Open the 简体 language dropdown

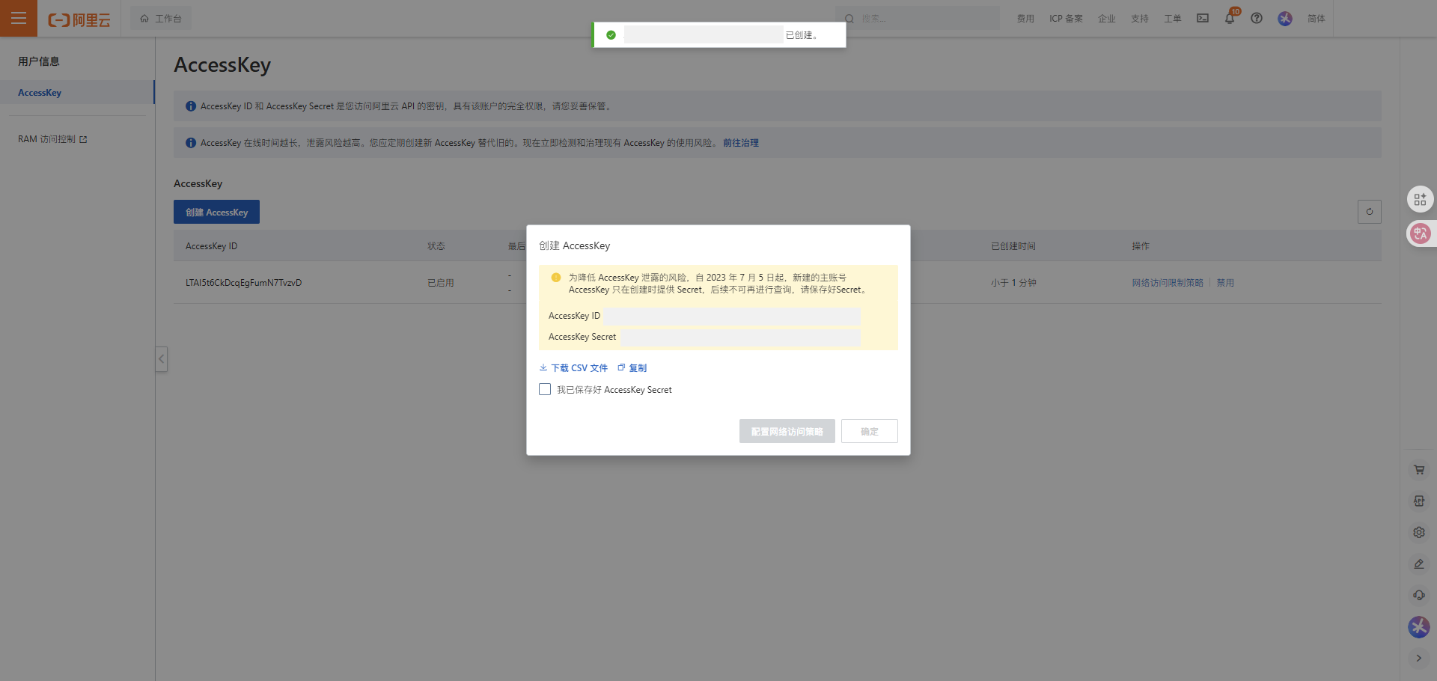pyautogui.click(x=1316, y=19)
